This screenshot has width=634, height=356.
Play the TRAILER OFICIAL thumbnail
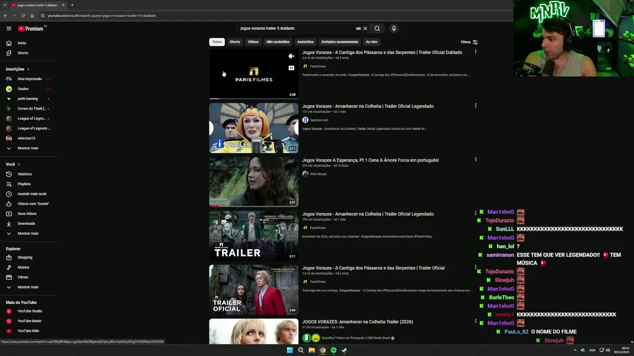254,290
